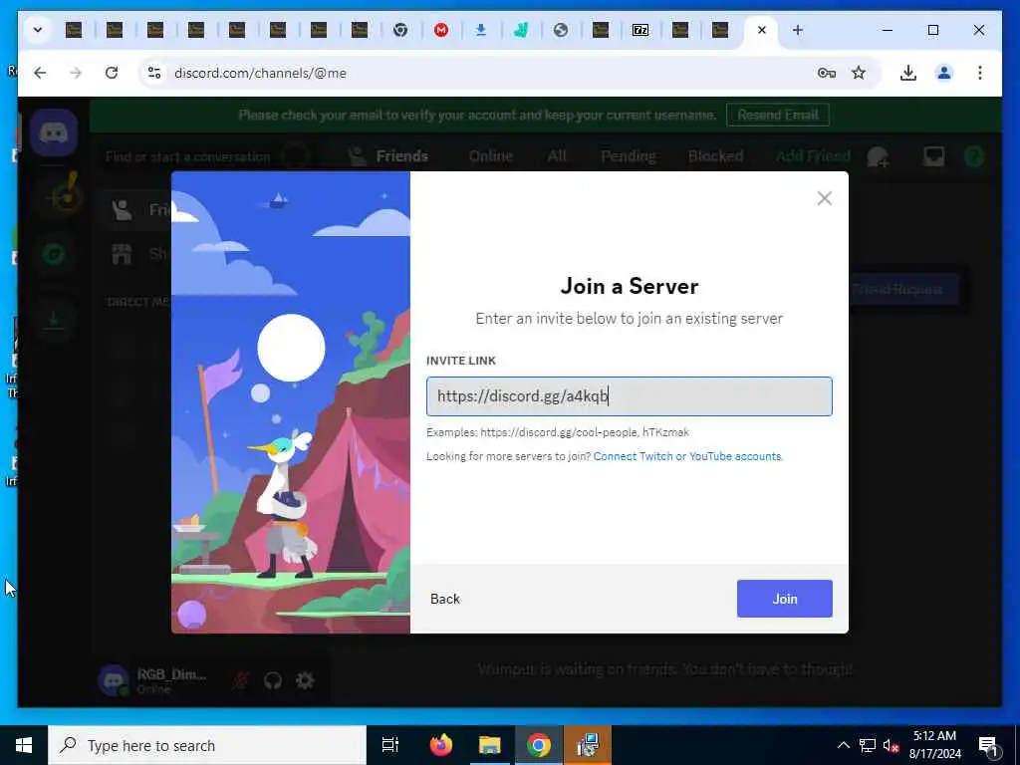View site information for discord.com

pos(154,73)
